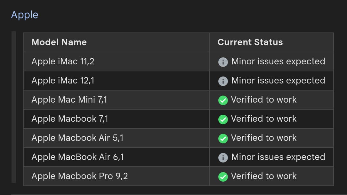Click the checkmark icon for Apple Macbook Air 5,1
The width and height of the screenshot is (347, 195).
click(223, 138)
